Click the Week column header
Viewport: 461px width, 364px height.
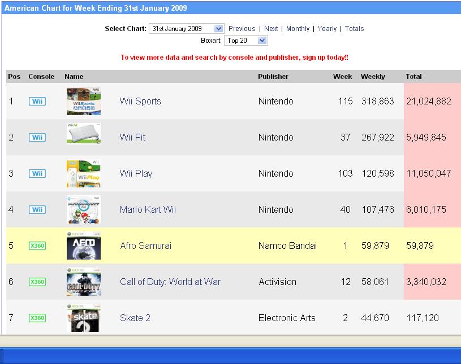tap(343, 77)
